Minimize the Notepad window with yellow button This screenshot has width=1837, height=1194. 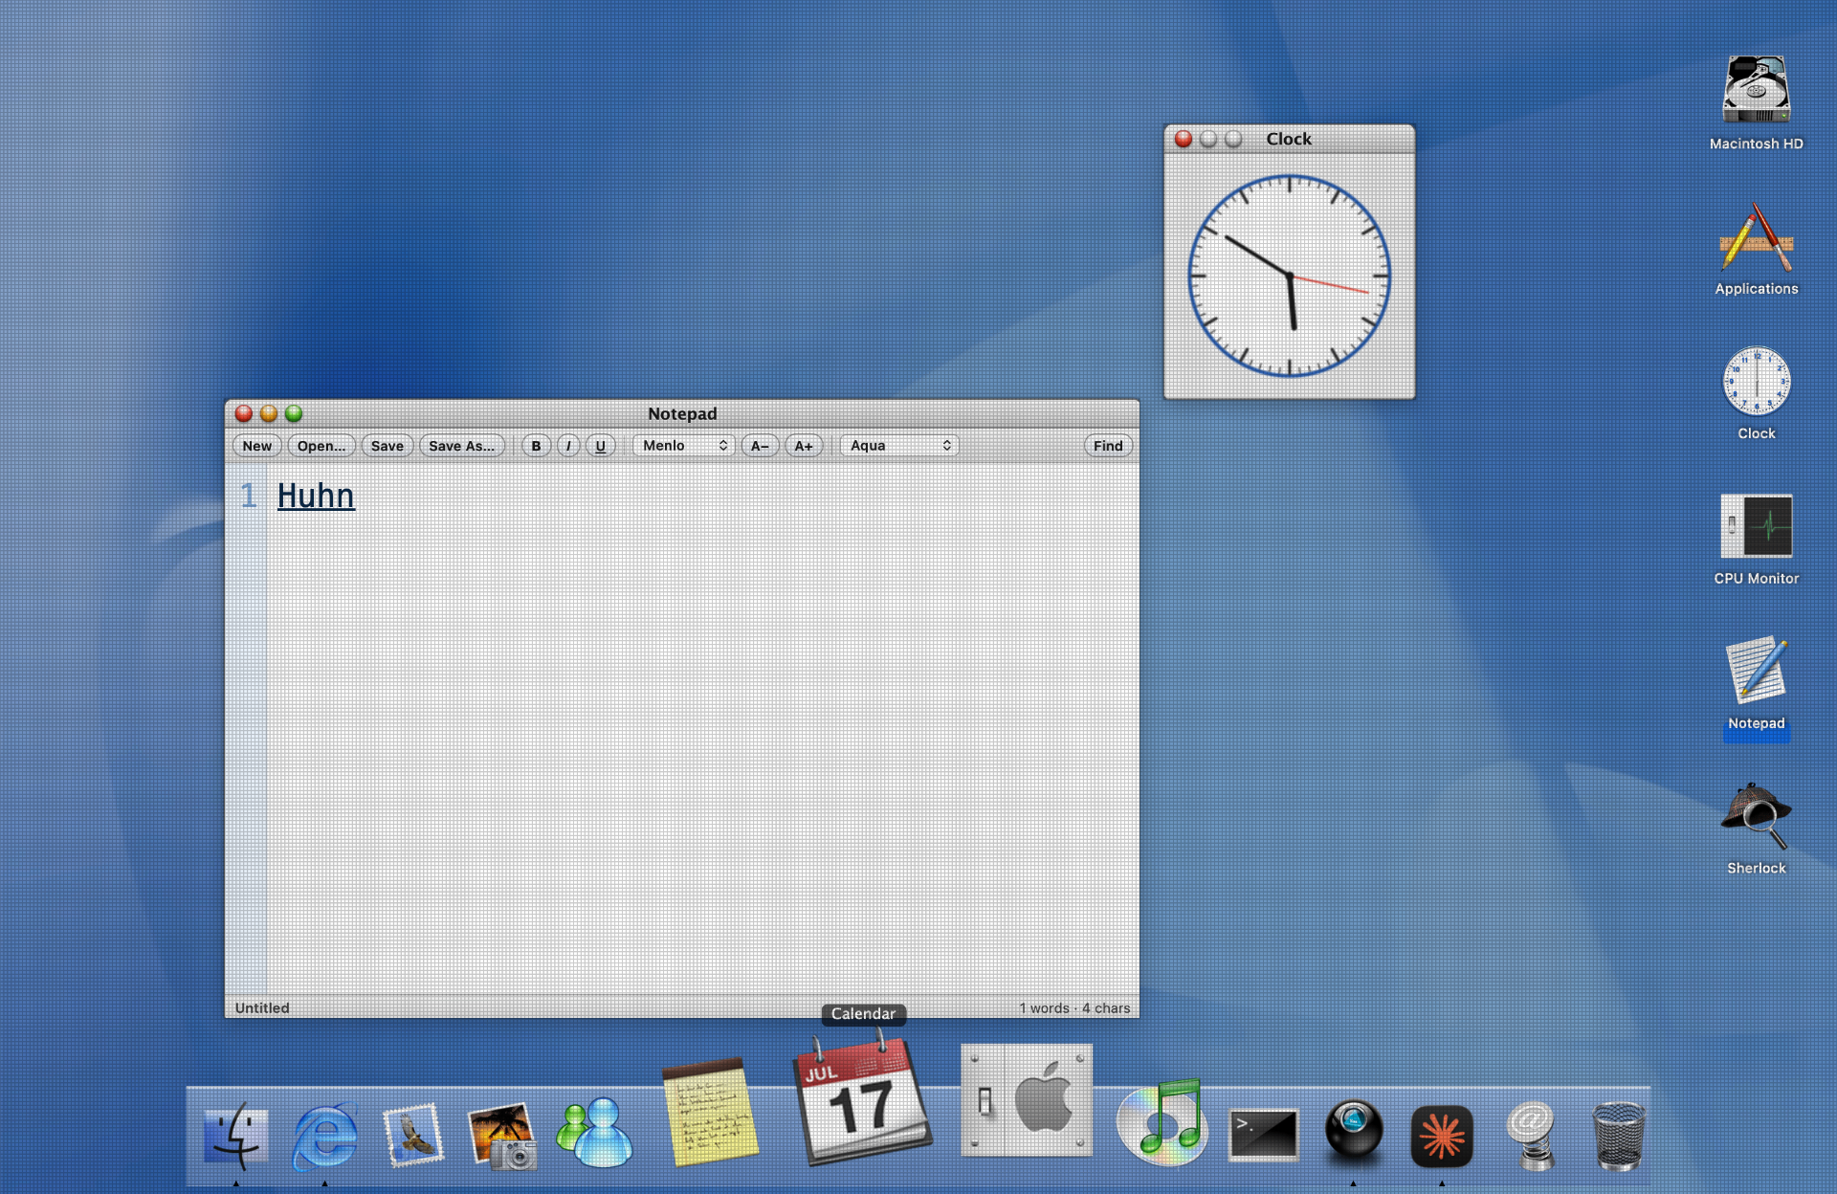[269, 413]
